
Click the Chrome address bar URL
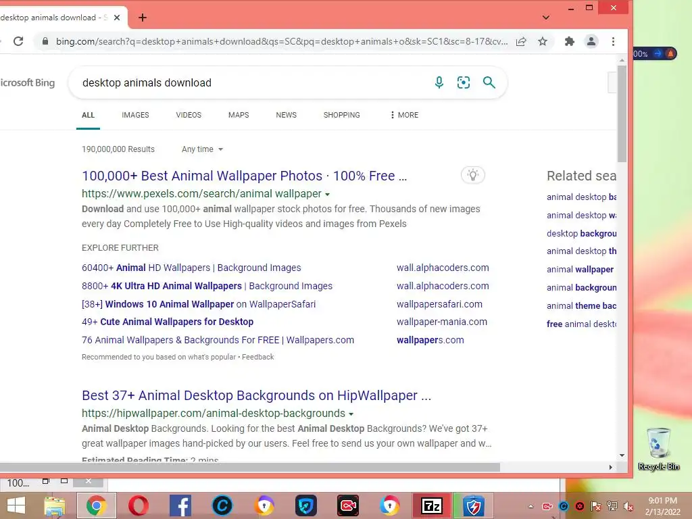[x=282, y=41]
